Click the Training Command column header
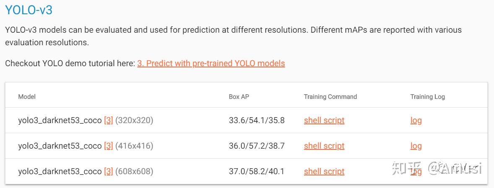This screenshot has height=188, width=494. point(330,97)
